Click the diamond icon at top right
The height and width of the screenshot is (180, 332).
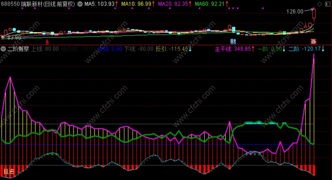point(319,4)
